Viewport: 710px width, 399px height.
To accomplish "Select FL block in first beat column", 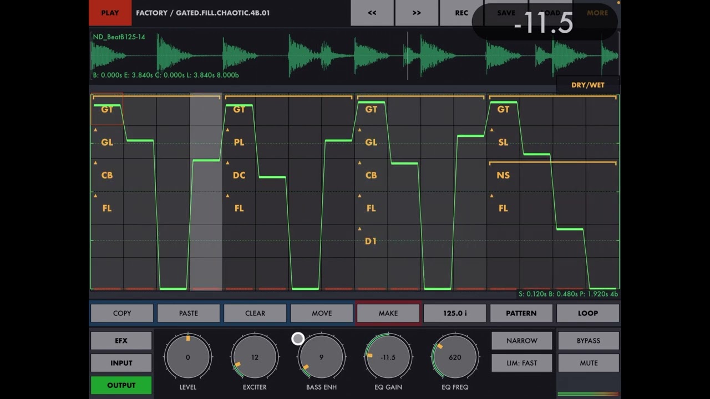I will pyautogui.click(x=106, y=208).
